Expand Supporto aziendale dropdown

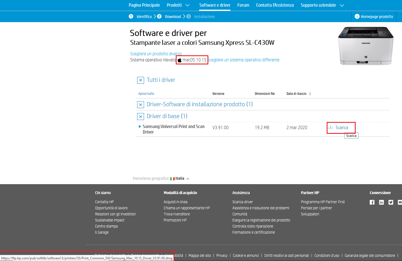(x=322, y=5)
